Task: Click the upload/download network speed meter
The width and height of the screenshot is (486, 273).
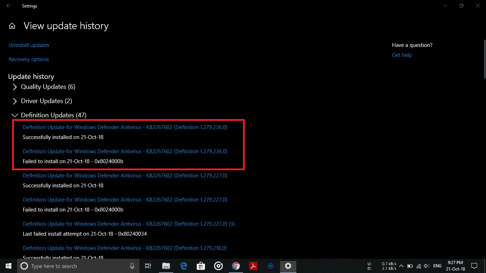Action: tap(382, 266)
